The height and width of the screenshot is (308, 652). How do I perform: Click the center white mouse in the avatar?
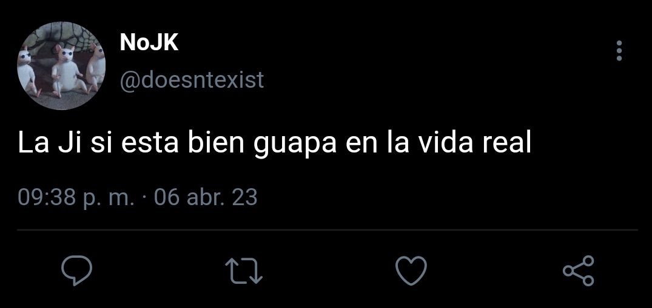click(x=66, y=71)
